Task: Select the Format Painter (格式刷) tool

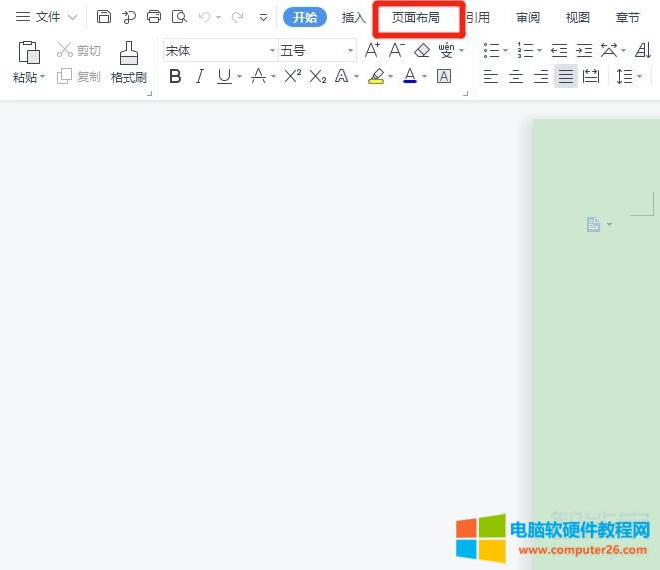Action: click(x=129, y=62)
